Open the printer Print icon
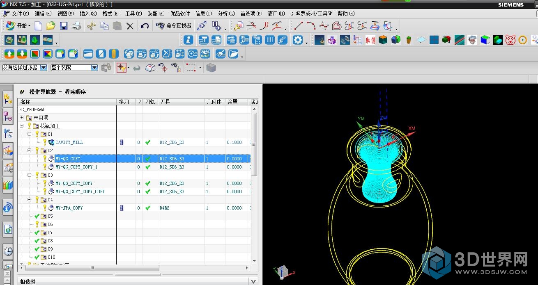 pyautogui.click(x=77, y=26)
